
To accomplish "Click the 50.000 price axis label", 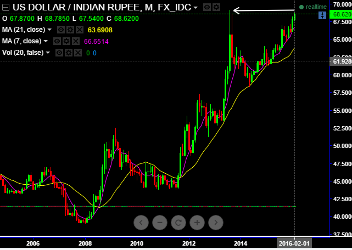I will click(x=342, y=146).
